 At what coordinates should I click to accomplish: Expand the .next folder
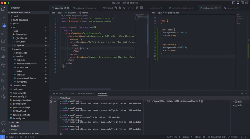tap(28, 16)
